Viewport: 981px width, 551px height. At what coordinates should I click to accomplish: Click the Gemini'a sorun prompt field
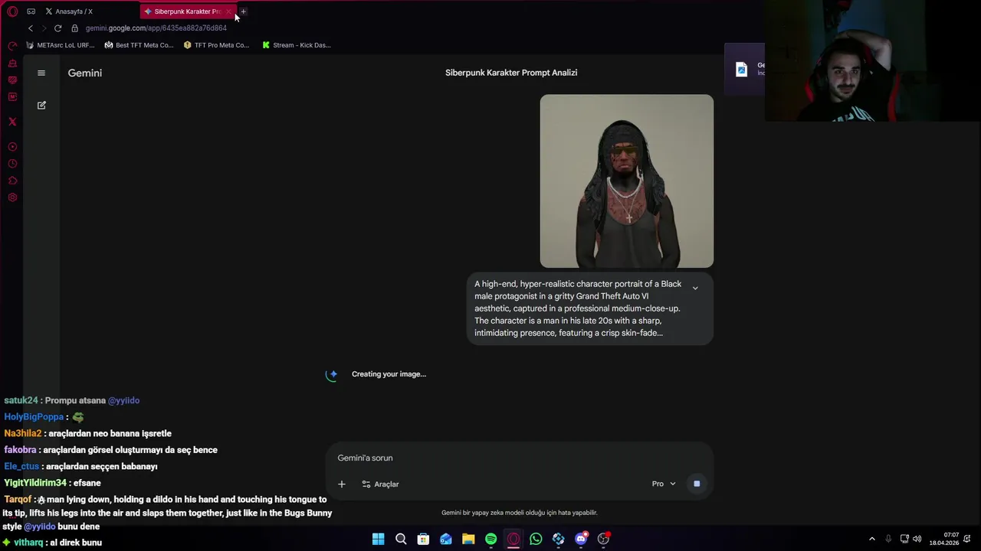pyautogui.click(x=520, y=458)
